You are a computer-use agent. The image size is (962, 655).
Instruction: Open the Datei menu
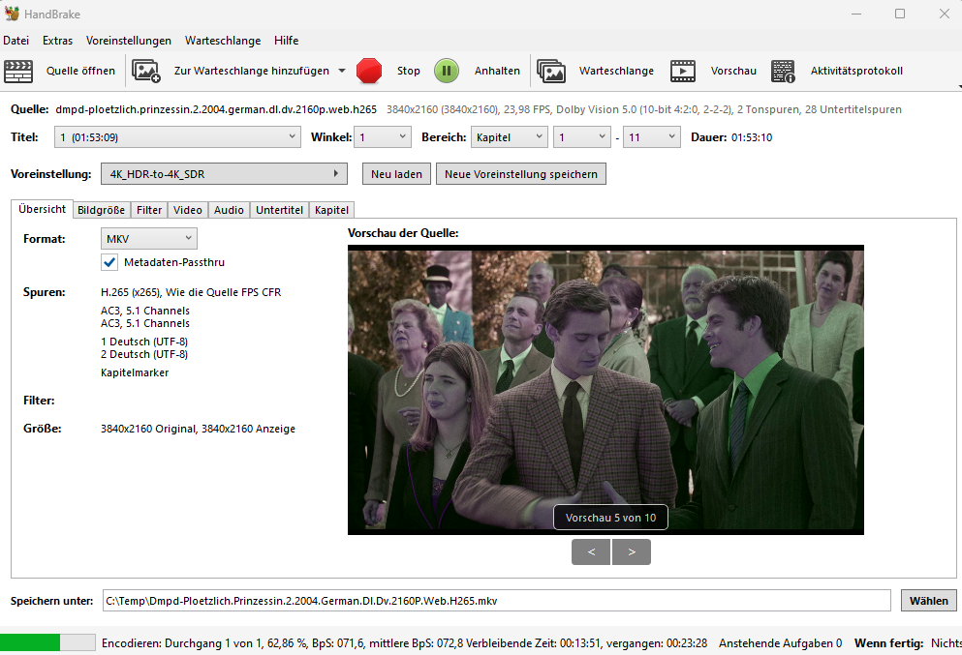(16, 41)
